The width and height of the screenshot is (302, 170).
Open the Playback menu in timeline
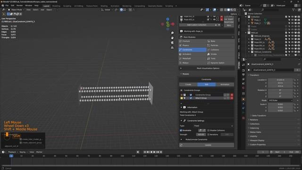[x=13, y=152]
